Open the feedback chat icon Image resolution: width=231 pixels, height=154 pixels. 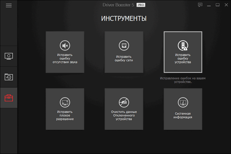click(x=200, y=5)
